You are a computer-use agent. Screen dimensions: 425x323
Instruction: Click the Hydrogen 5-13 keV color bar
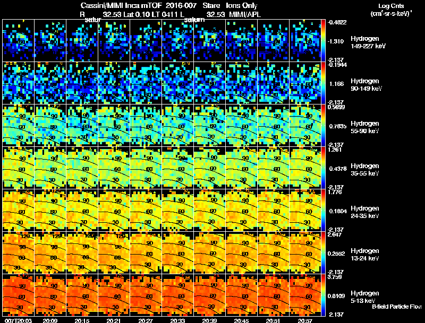[323, 295]
